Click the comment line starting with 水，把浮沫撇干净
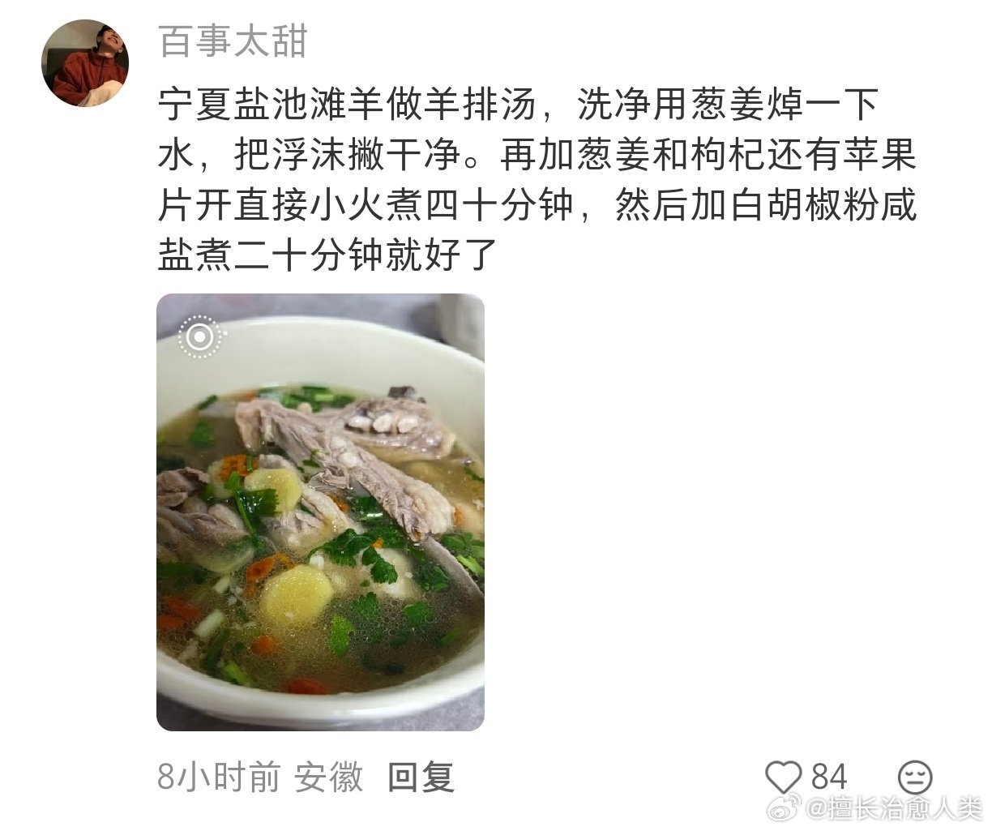992x831 pixels. click(x=537, y=155)
